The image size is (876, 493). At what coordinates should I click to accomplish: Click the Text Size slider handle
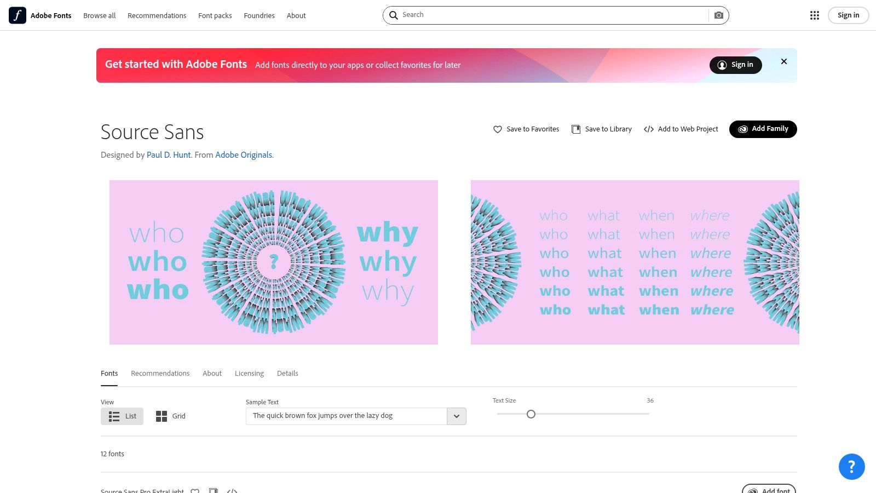click(x=531, y=414)
